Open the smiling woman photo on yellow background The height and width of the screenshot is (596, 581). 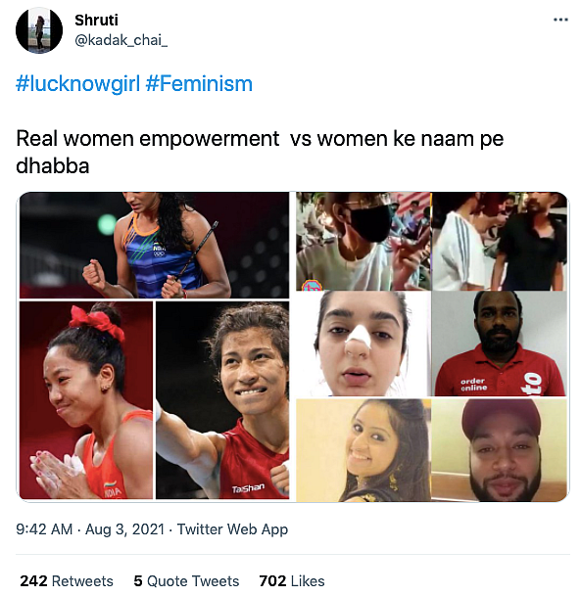point(363,450)
